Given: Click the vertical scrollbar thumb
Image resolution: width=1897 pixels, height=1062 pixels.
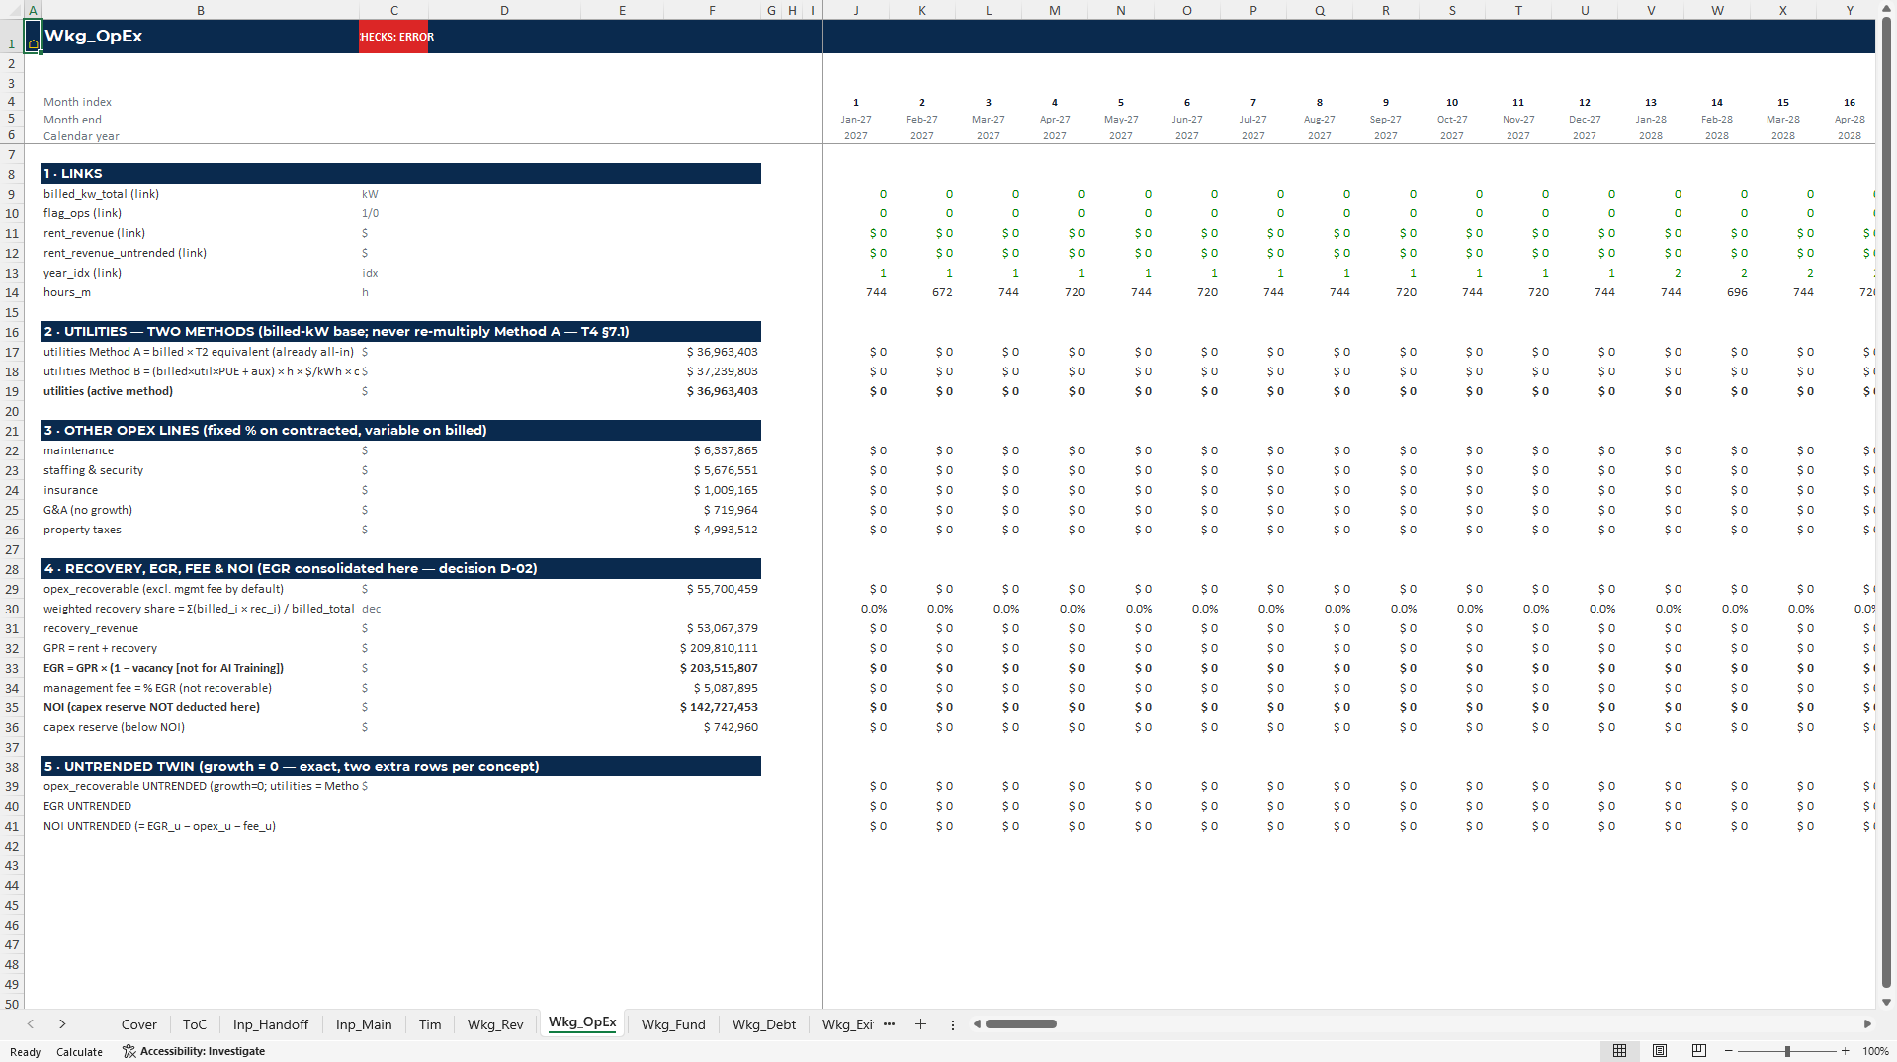Looking at the screenshot, I should coord(1886,504).
